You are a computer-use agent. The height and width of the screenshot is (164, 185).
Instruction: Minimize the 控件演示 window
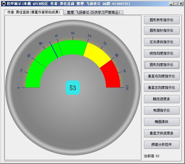pyautogui.click(x=171, y=4)
